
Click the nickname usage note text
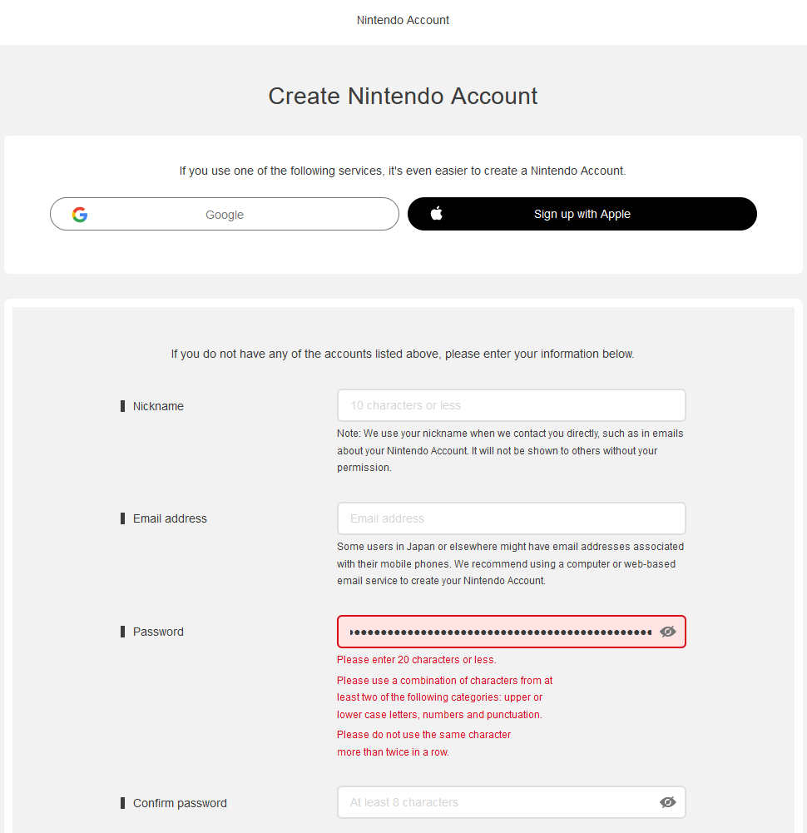(x=509, y=450)
